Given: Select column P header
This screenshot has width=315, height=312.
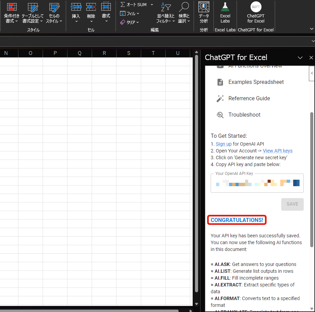Looking at the screenshot, I should (55, 53).
